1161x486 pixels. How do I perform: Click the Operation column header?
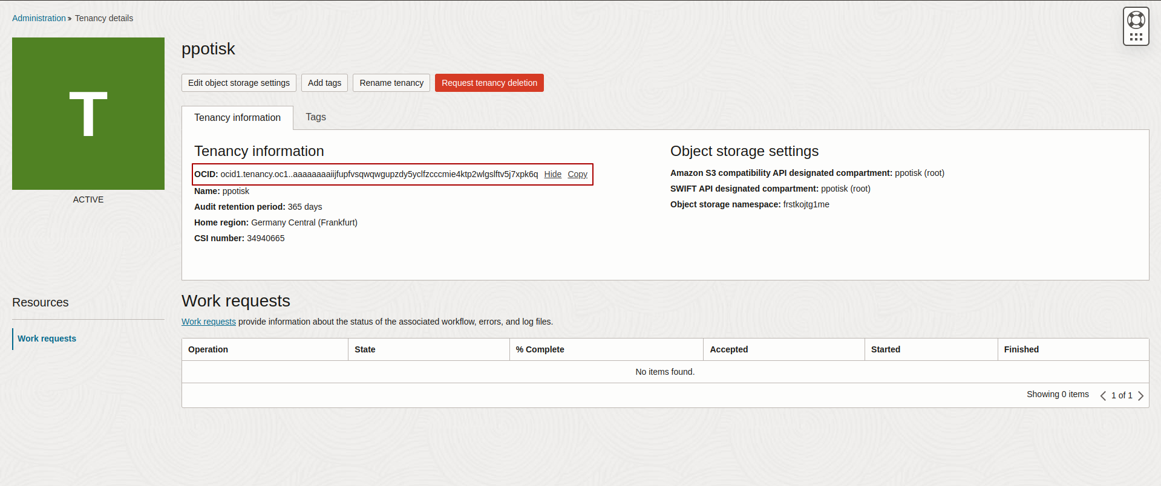[265, 349]
